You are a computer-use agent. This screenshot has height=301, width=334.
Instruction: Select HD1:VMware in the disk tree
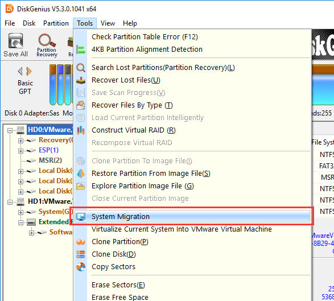coord(50,201)
